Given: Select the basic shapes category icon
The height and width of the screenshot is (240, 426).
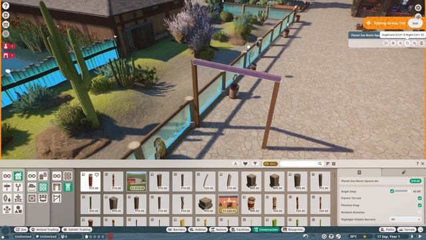Looking at the screenshot, I should pyautogui.click(x=18, y=209).
